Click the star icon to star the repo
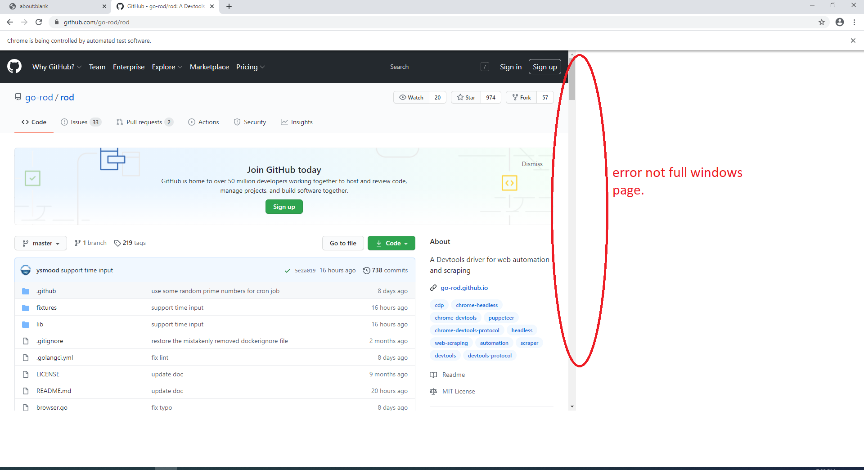 coord(460,97)
